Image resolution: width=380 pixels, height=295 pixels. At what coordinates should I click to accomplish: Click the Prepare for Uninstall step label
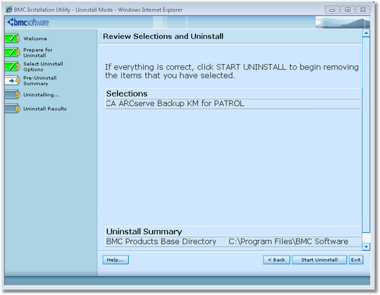pos(38,52)
